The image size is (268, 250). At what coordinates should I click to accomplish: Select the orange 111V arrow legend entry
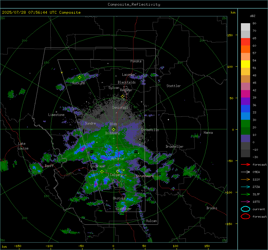coord(245,179)
